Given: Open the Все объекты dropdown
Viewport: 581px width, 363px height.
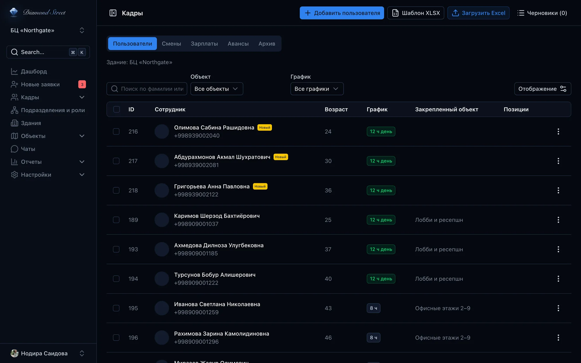Looking at the screenshot, I should (217, 89).
